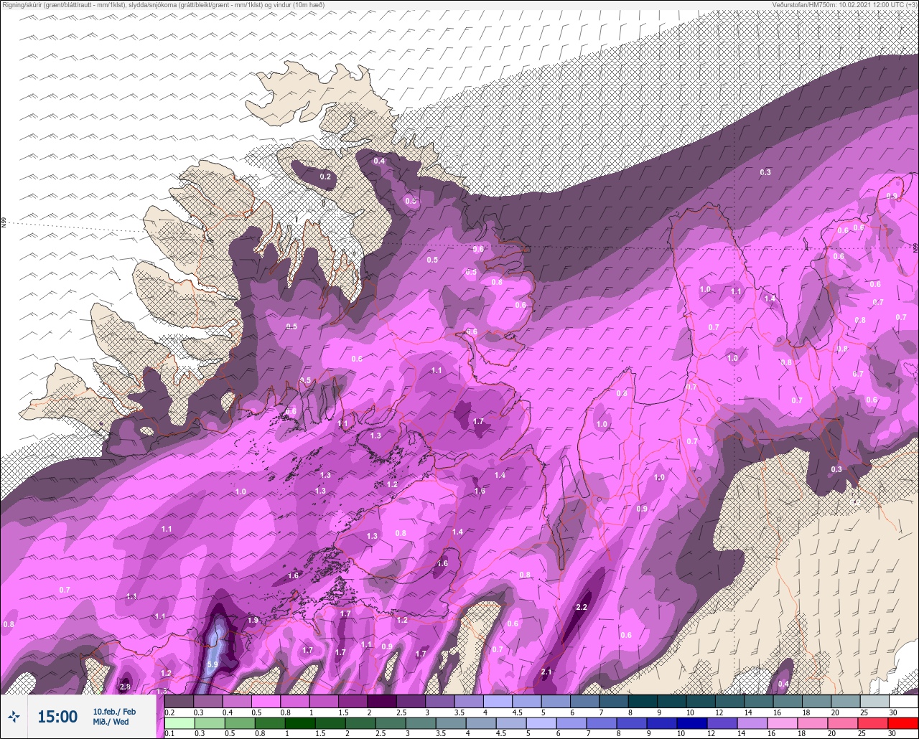Screen dimensions: 919x739
Task: Click the N99 latitude label on left edge
Action: pos(4,223)
